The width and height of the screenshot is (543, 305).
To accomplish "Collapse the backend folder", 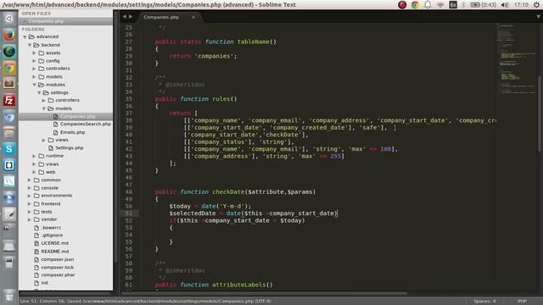I will pyautogui.click(x=30, y=45).
